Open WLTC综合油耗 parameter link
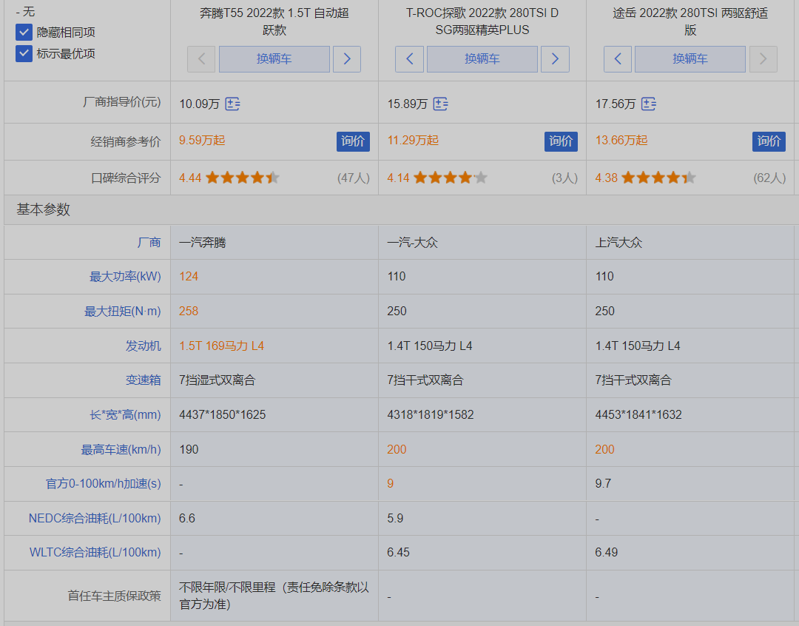This screenshot has height=626, width=799. click(x=95, y=552)
